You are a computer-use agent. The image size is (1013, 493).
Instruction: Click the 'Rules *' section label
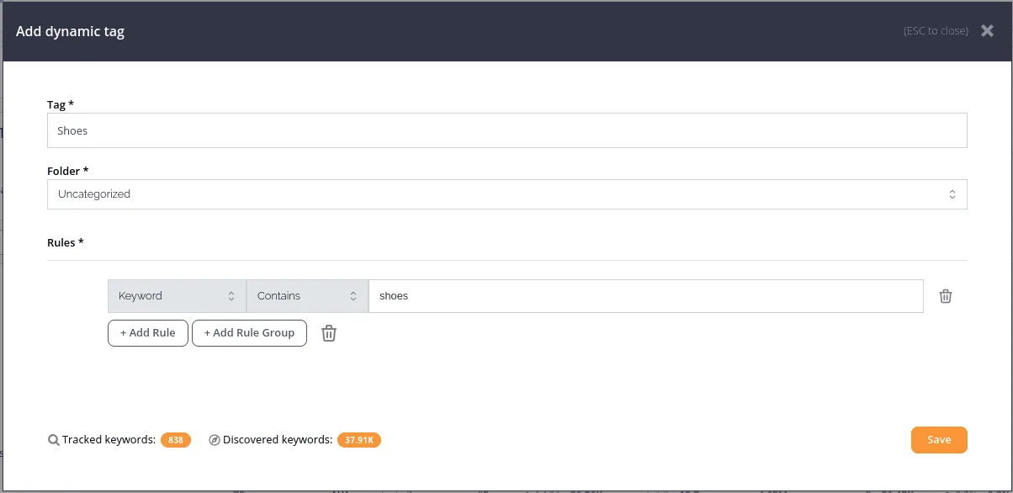tap(65, 243)
